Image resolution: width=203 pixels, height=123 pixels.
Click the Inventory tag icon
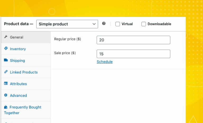click(6, 49)
